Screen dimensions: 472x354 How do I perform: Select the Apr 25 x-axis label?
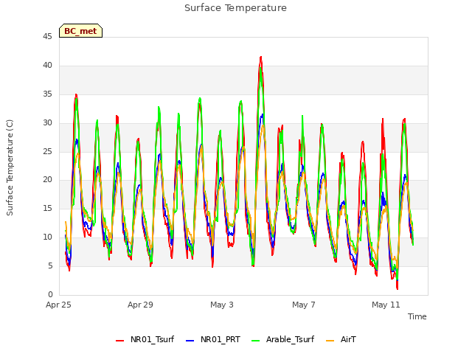point(58,305)
